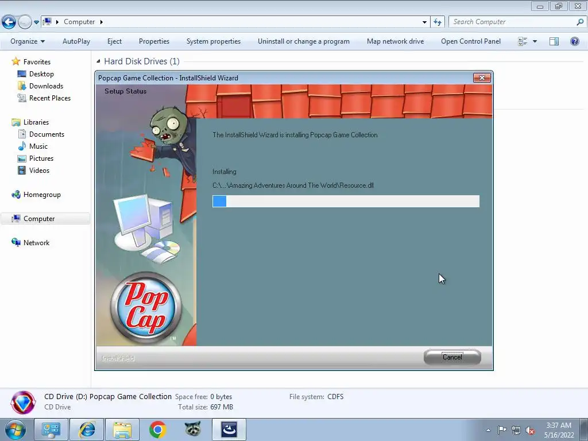This screenshot has width=588, height=441.
Task: Click the Desktop icon in Favorites
Action: 22,74
